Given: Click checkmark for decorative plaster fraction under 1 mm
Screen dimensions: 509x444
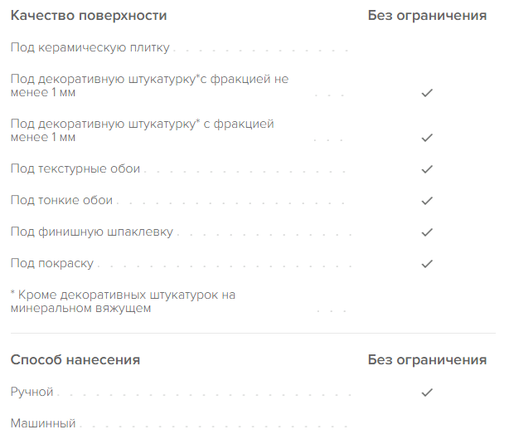Looking at the screenshot, I should tap(427, 138).
